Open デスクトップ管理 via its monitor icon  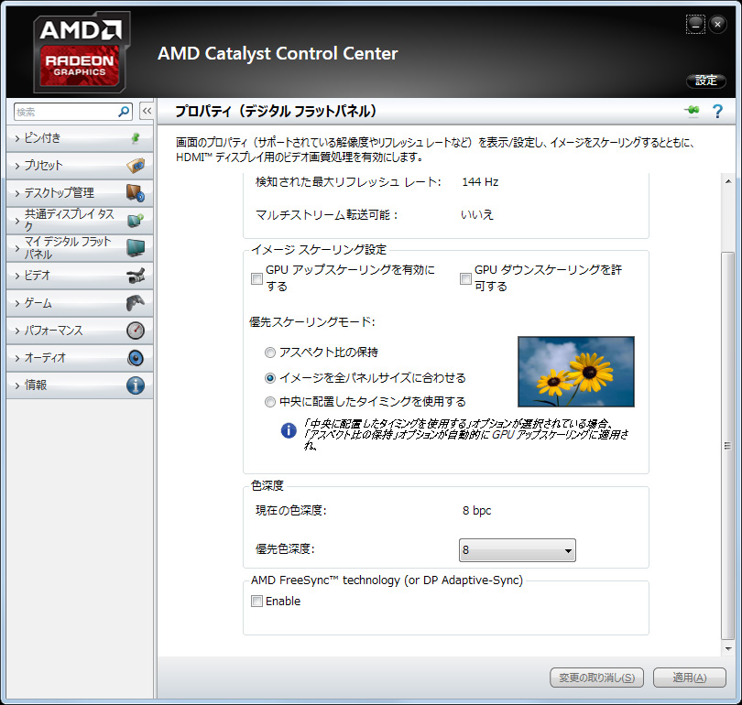pyautogui.click(x=136, y=193)
